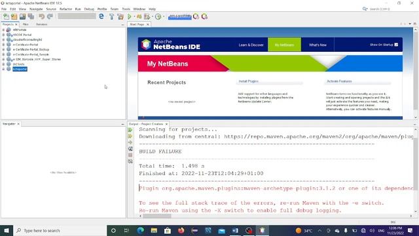Click the My NetBeans tab on Start Page
This screenshot has width=419, height=236.
point(284,45)
